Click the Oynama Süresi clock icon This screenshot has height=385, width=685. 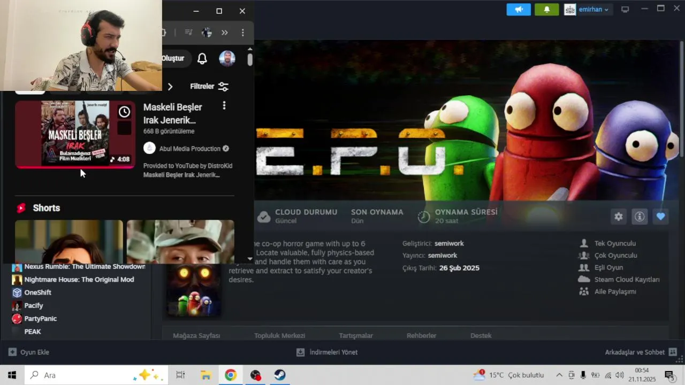tap(424, 217)
